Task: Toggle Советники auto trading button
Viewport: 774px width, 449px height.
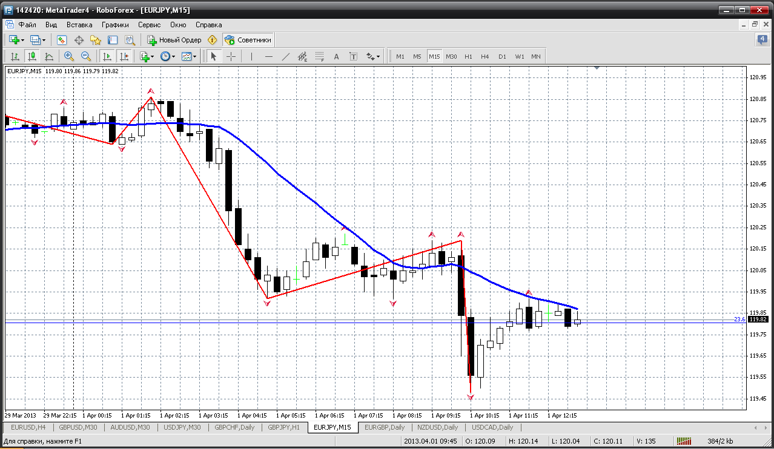Action: (248, 40)
